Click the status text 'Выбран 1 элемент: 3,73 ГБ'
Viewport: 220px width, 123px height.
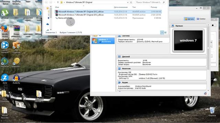71,32
